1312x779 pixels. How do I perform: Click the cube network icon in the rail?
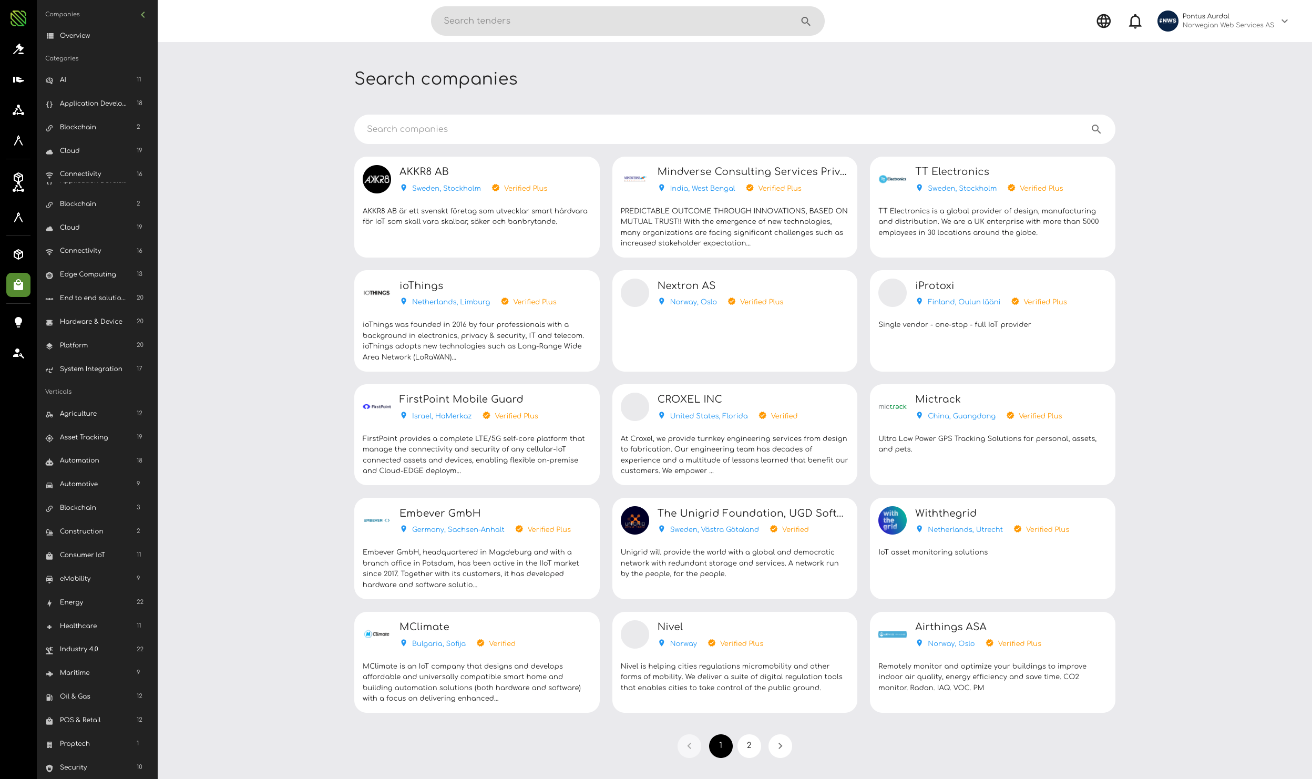pos(18,182)
